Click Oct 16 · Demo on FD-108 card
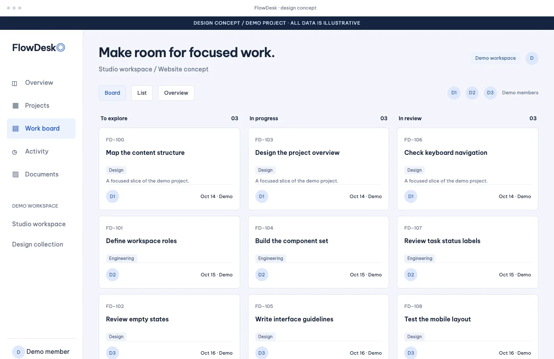 point(515,353)
